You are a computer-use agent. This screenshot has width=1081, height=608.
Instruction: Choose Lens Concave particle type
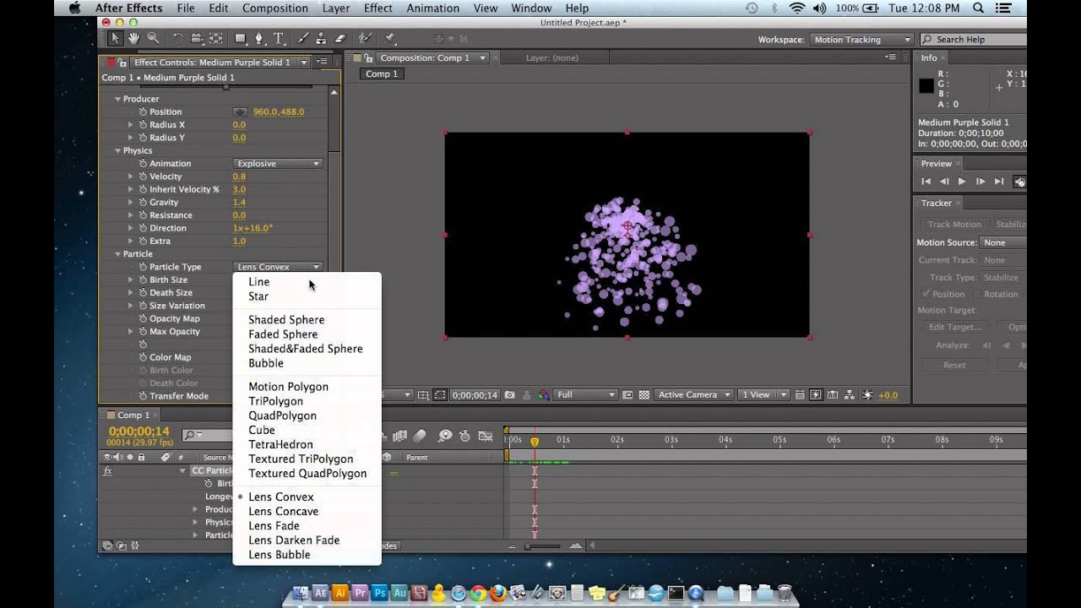coord(283,512)
